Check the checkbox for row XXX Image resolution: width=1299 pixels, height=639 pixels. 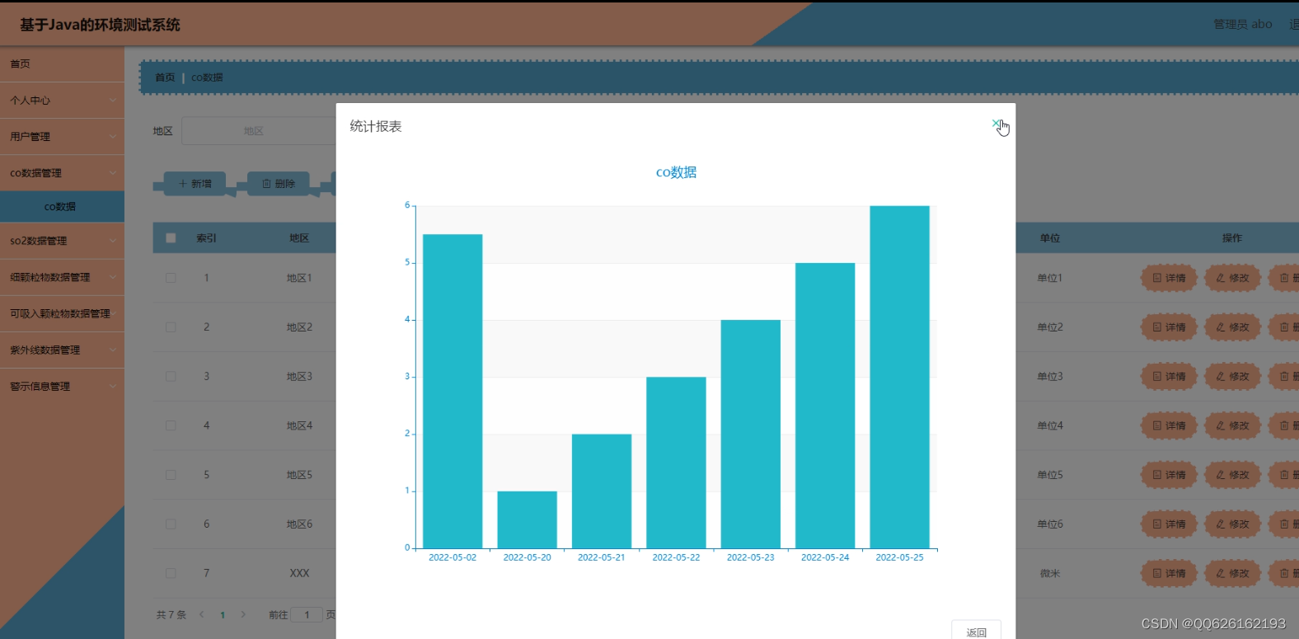click(x=171, y=573)
